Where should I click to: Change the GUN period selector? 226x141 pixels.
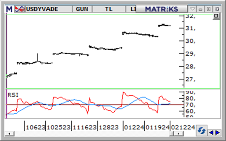(82, 9)
